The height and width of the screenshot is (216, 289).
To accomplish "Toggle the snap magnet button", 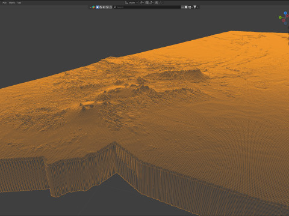I will click(147, 2).
